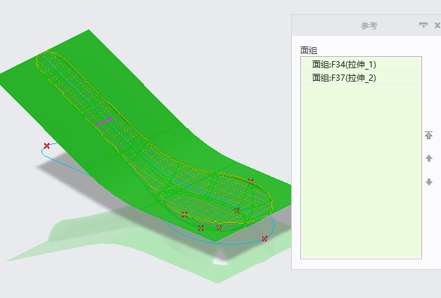Select quilt F37(拉伸_2) in the list
Viewport: 441px width, 298px height.
click(x=361, y=77)
